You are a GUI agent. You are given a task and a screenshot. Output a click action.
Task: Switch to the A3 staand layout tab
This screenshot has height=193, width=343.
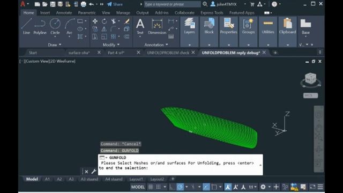[90, 179]
